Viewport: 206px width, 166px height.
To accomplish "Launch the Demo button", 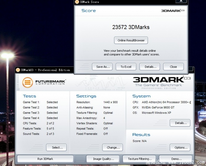I will pos(175,159).
